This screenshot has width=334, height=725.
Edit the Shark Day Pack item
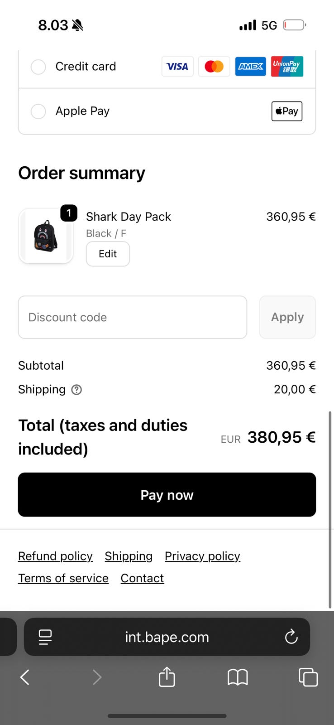point(108,254)
